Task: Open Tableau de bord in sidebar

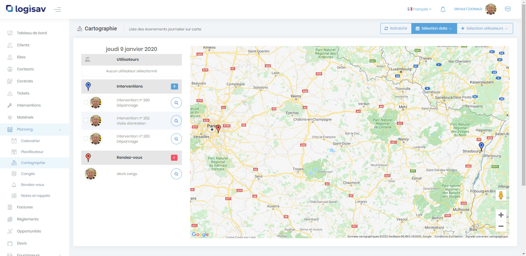Action: click(x=32, y=33)
